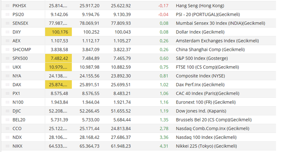Grab the drag handle of the UKX row
The width and height of the screenshot is (281, 152).
coord(7,67)
